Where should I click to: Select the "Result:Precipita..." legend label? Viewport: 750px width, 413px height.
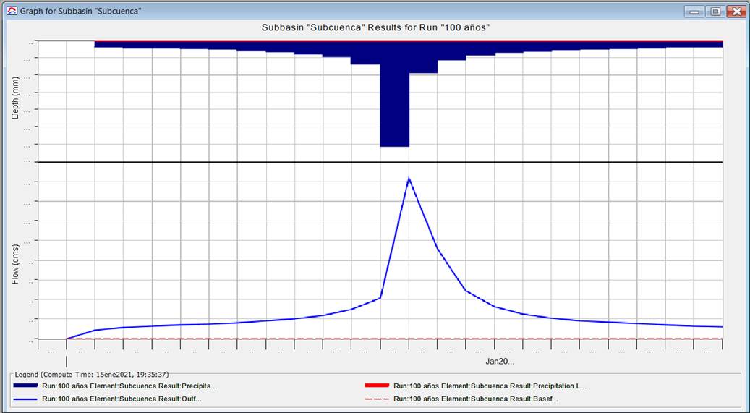coord(129,386)
